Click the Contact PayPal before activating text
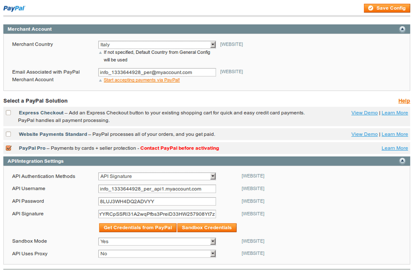Image resolution: width=414 pixels, height=270 pixels. point(179,148)
